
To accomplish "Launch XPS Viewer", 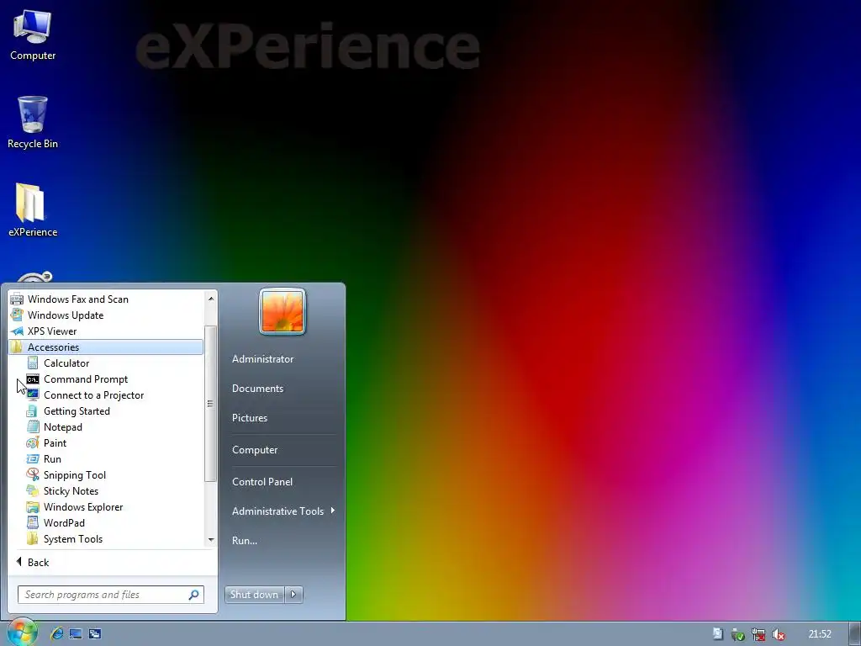I will pyautogui.click(x=106, y=331).
